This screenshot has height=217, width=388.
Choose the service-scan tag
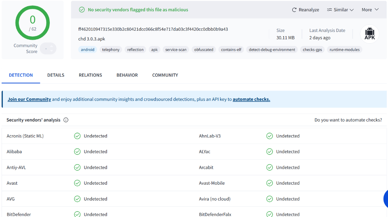pos(176,49)
